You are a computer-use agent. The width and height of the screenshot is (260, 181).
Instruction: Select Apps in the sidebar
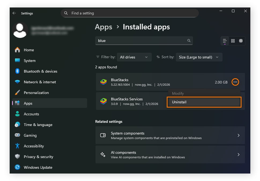49,103
